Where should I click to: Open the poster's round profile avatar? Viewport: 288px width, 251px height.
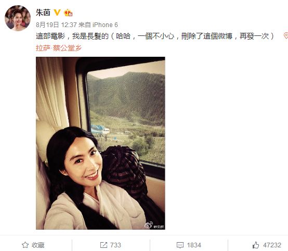[x=18, y=18]
